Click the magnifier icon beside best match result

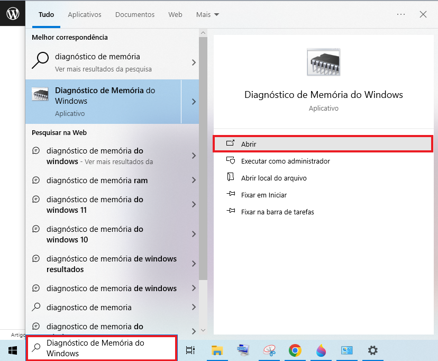(x=40, y=60)
